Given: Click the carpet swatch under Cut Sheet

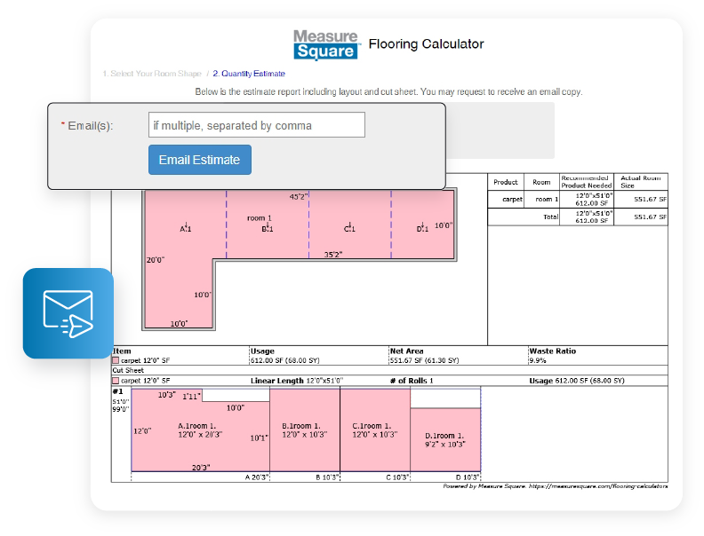Looking at the screenshot, I should click(x=116, y=380).
